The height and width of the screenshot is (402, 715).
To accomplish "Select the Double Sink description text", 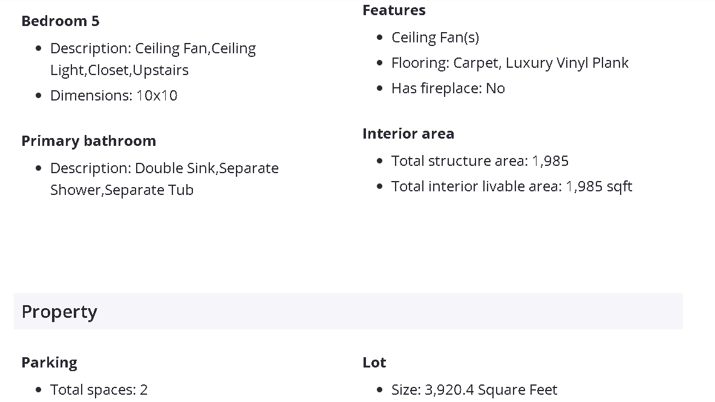I will click(164, 179).
